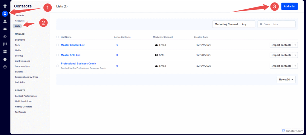
Task: Open the Marketing Channel filter dropdown
Action: click(234, 24)
